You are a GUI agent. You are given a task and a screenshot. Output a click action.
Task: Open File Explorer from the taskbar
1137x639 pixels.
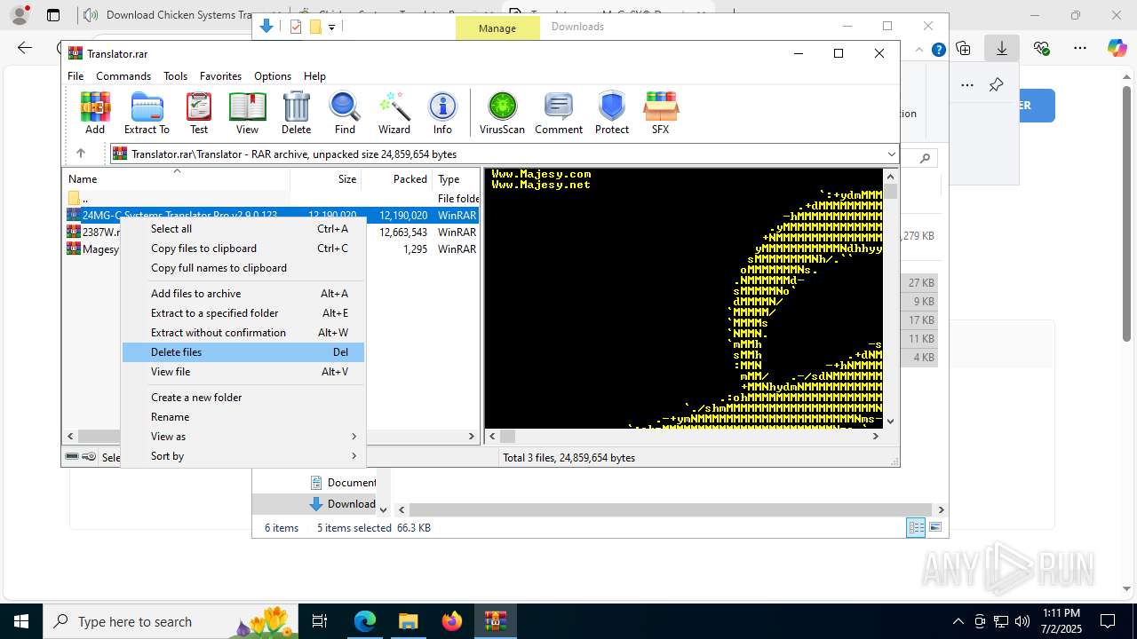408,621
